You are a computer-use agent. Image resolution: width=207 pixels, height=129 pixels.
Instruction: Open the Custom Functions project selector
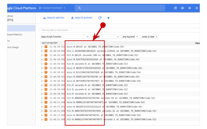point(52,8)
